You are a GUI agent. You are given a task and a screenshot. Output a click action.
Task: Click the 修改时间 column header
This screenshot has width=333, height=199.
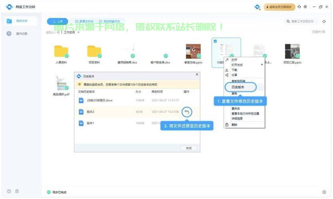tap(157, 92)
